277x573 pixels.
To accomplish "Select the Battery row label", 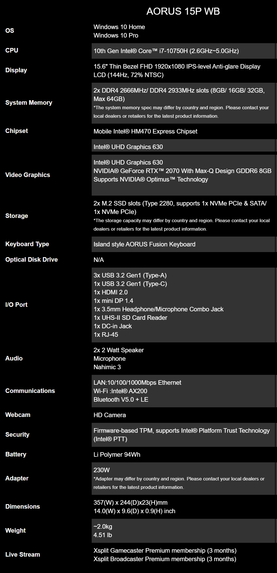I will [x=16, y=454].
